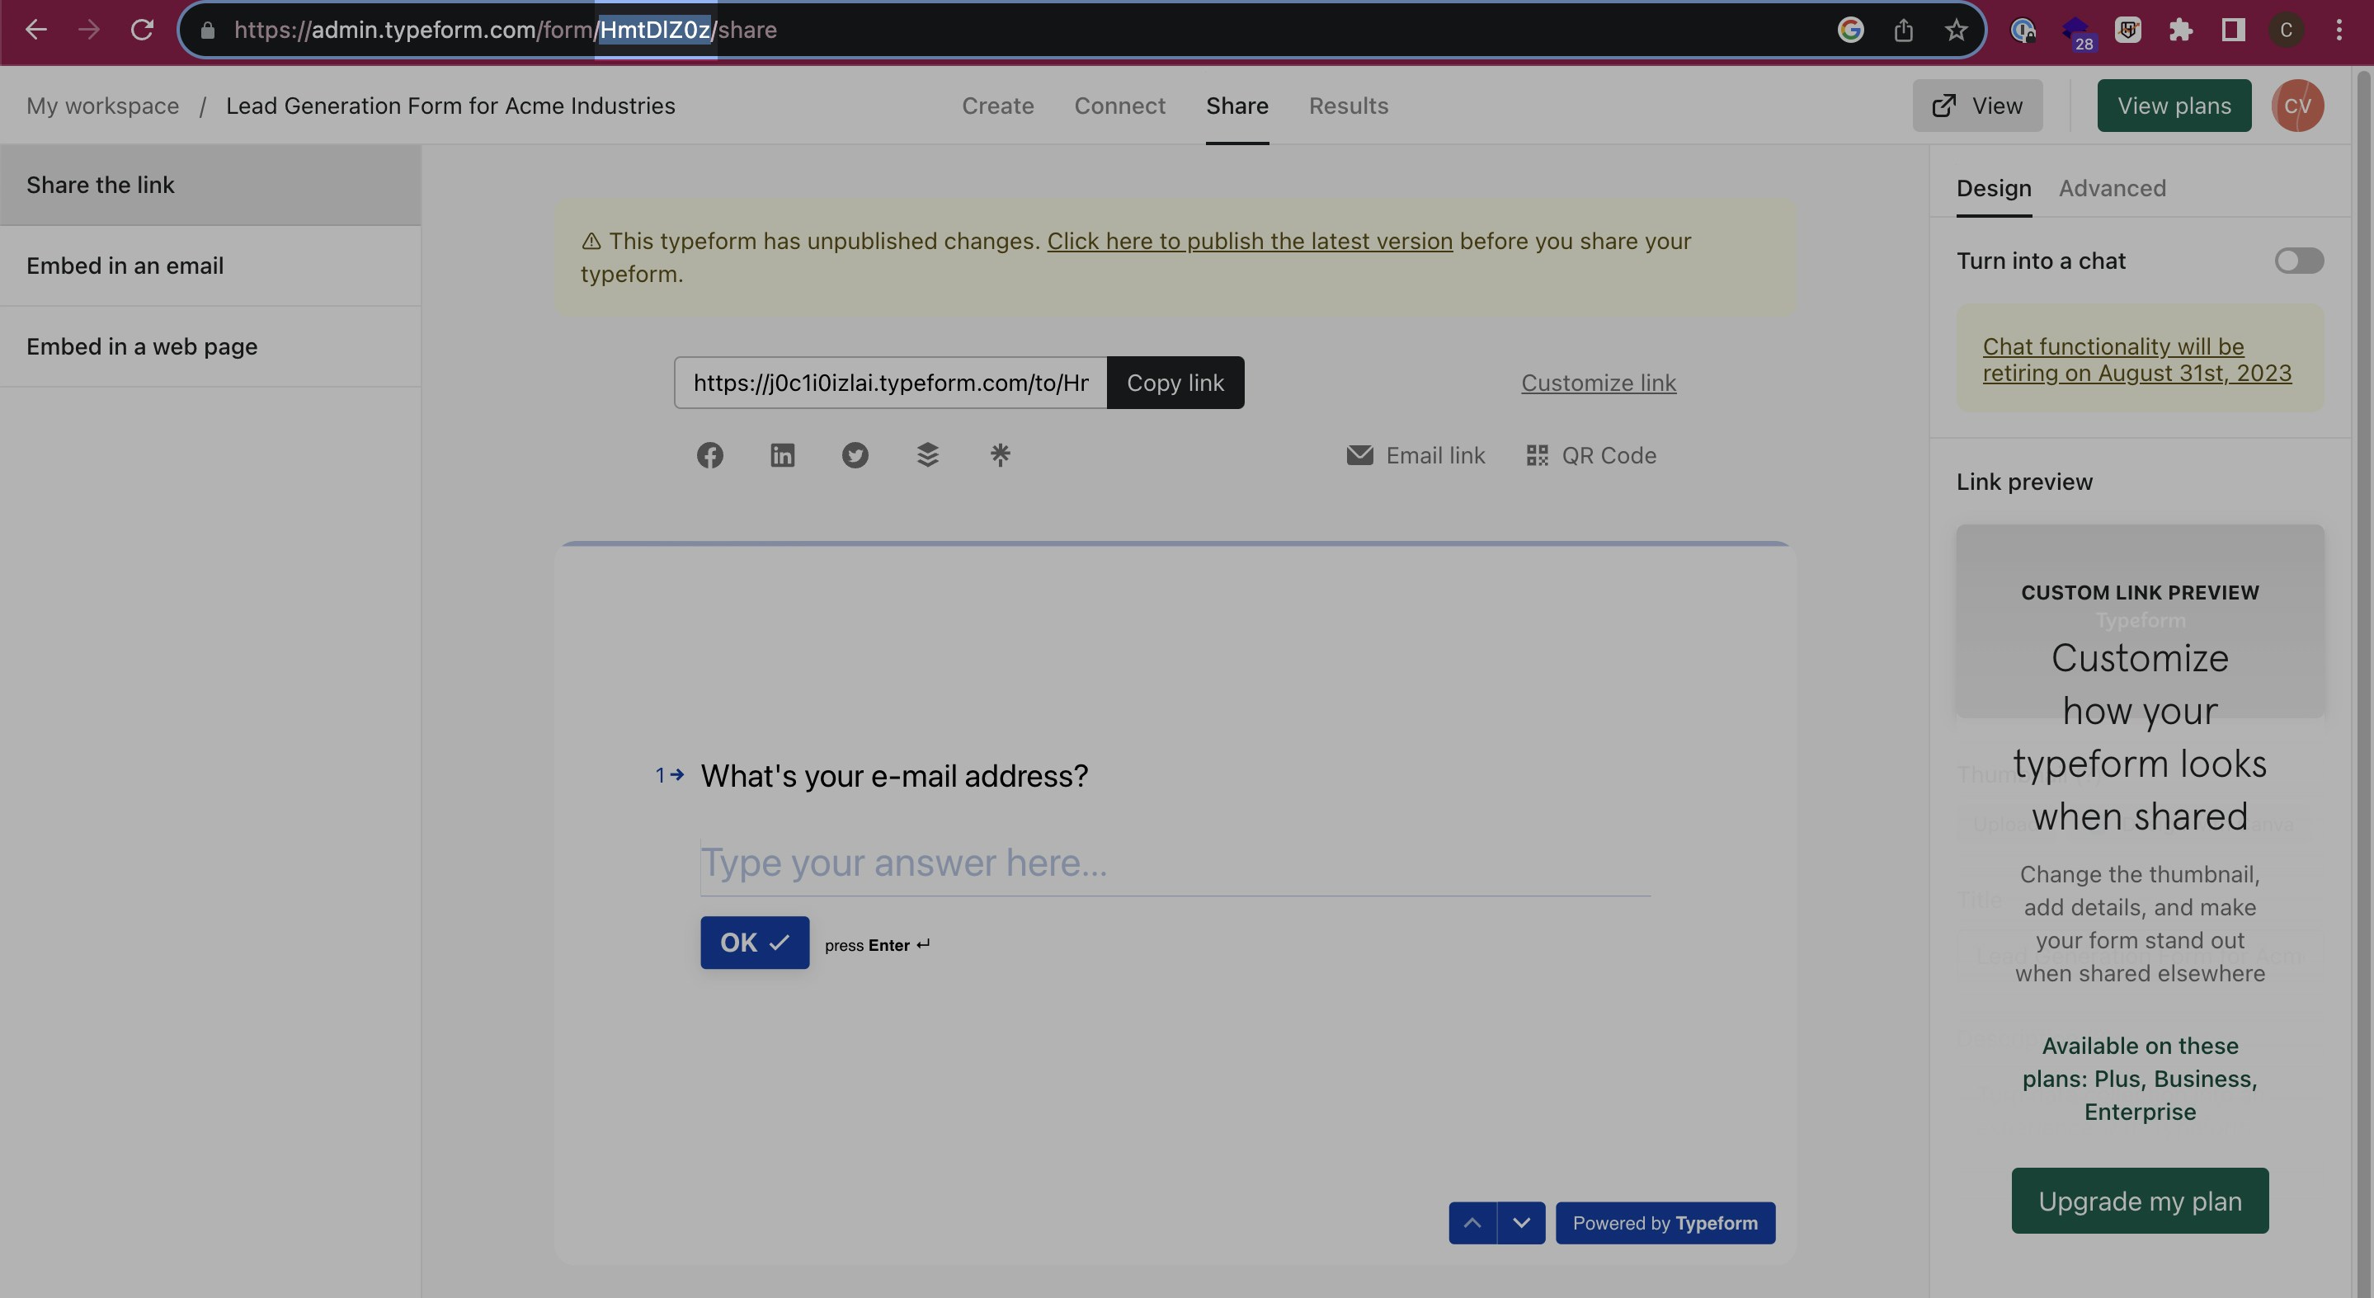The width and height of the screenshot is (2374, 1298).
Task: Open Email link option
Action: pyautogui.click(x=1415, y=455)
